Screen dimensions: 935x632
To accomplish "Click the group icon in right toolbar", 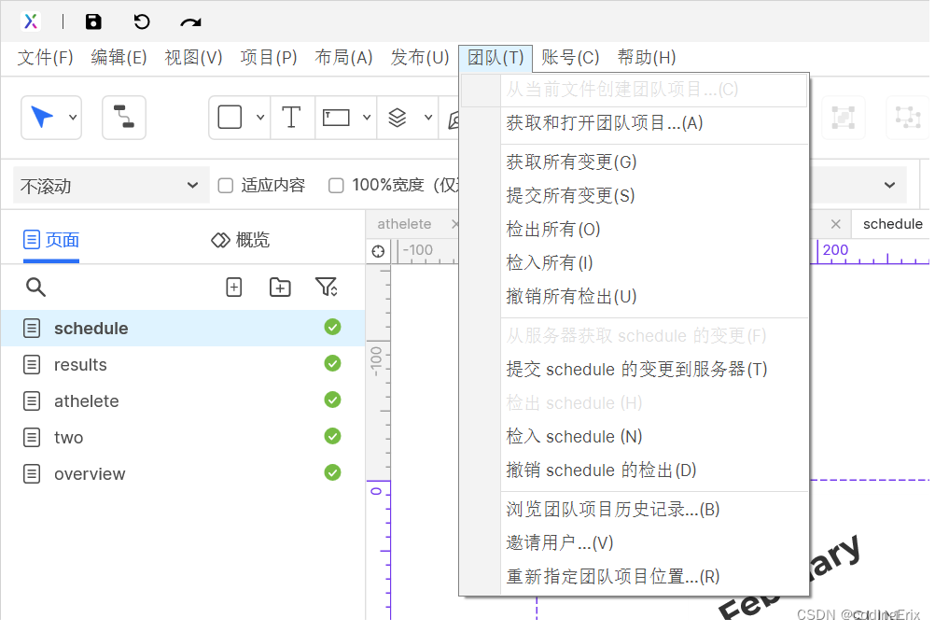I will (844, 117).
